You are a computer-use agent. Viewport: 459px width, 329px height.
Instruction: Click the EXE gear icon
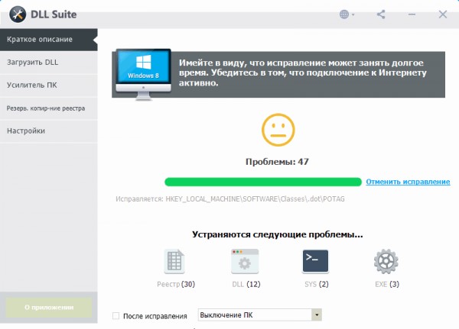[386, 261]
